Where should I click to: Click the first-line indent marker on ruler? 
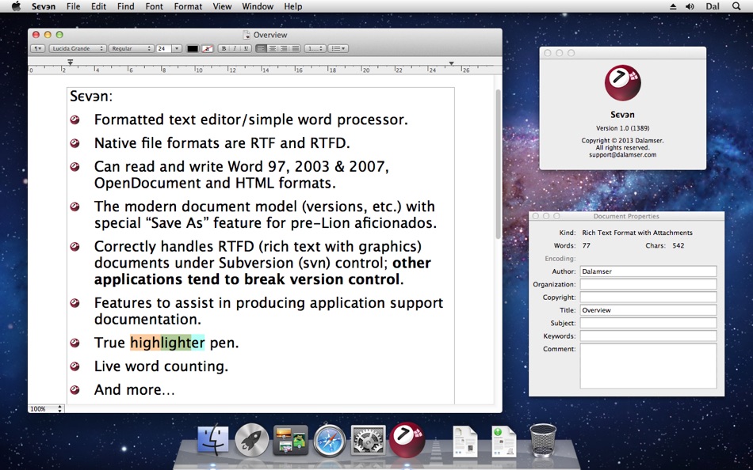pyautogui.click(x=70, y=62)
